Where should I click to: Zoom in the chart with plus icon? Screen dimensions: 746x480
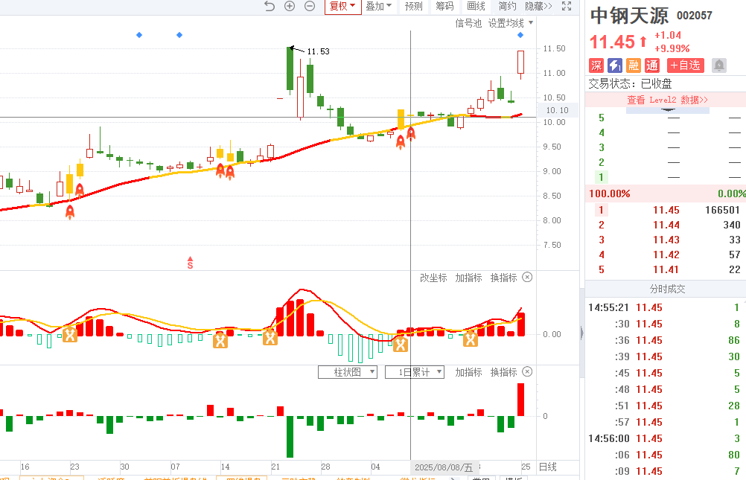(x=290, y=6)
